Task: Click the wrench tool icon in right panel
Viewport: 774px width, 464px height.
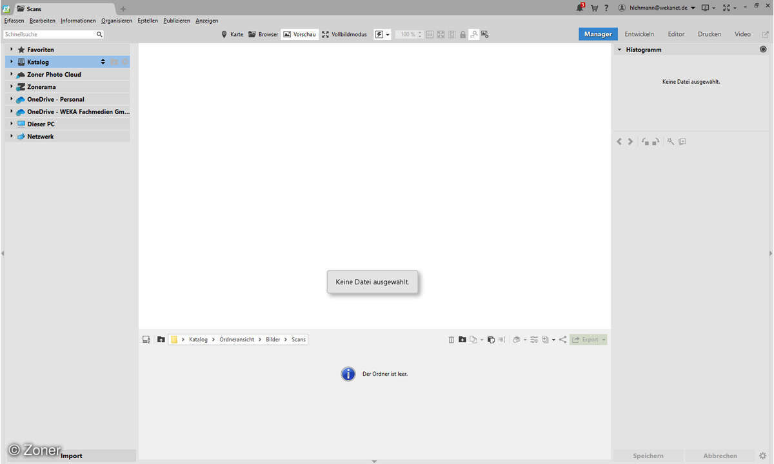Action: (x=671, y=141)
